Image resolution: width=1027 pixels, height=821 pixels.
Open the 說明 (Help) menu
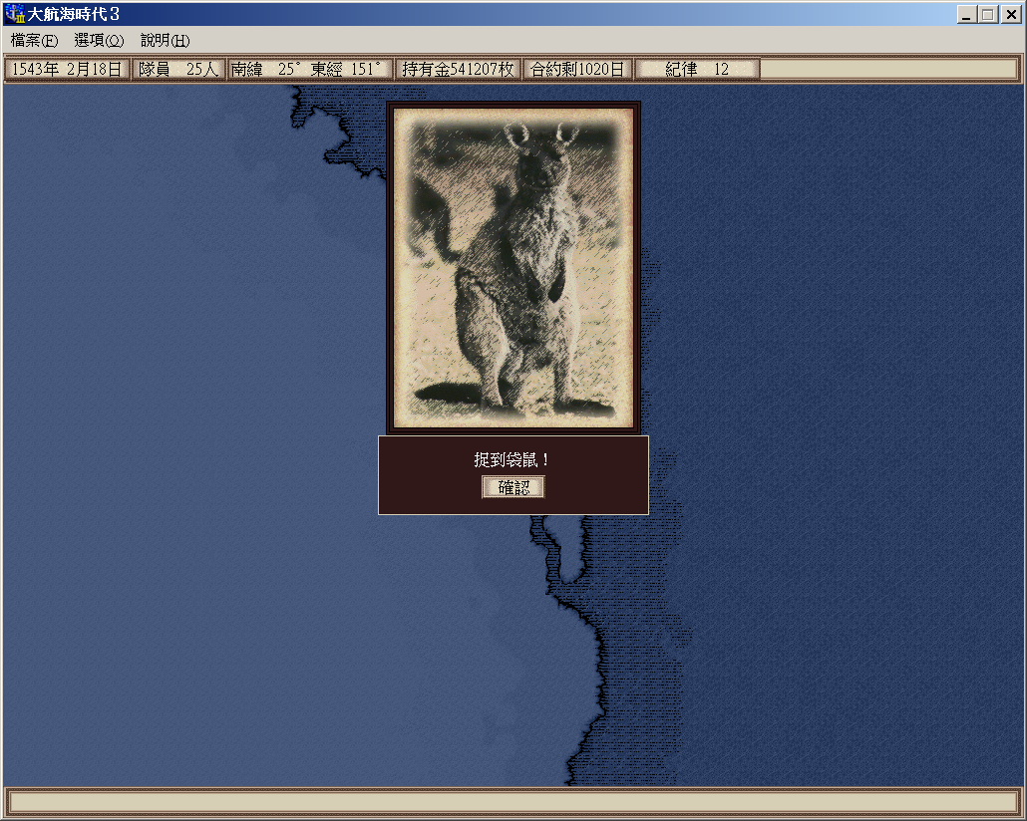point(165,41)
